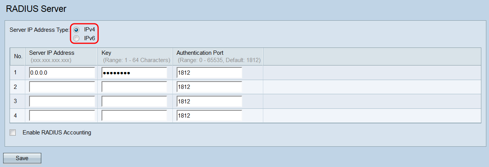The width and height of the screenshot is (489, 167).
Task: Click the Server IP Address column header
Action: (x=52, y=53)
